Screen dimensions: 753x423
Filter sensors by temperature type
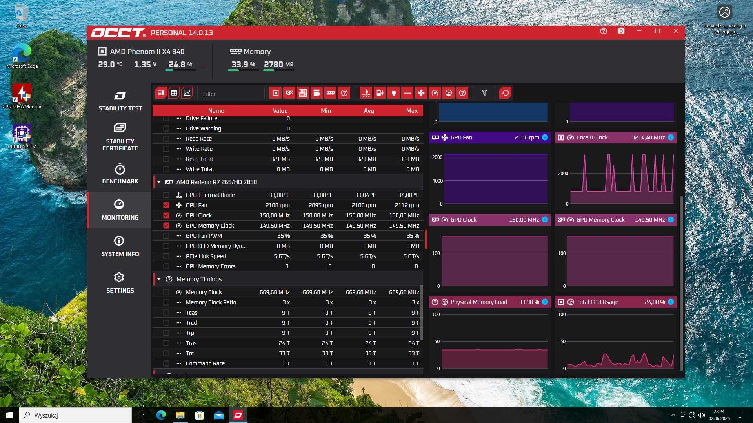pyautogui.click(x=366, y=93)
